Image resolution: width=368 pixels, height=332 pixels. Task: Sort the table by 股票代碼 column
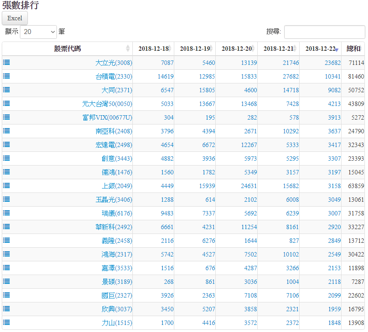point(68,49)
